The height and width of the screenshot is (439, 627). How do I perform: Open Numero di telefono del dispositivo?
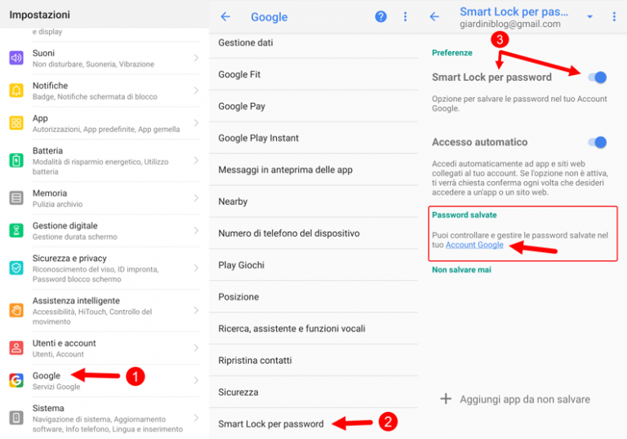(313, 233)
